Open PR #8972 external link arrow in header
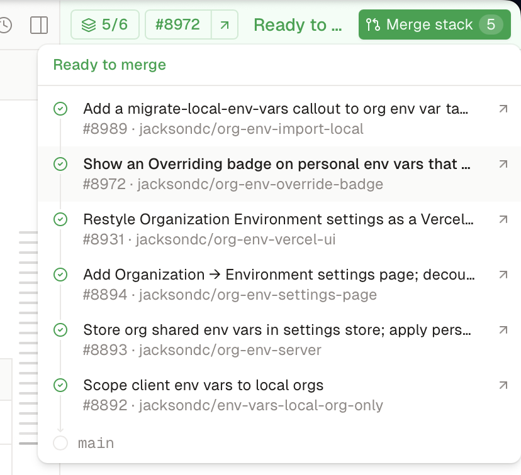521x475 pixels. coord(225,25)
